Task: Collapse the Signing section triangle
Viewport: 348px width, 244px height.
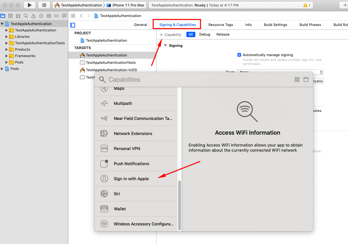Action: click(166, 46)
